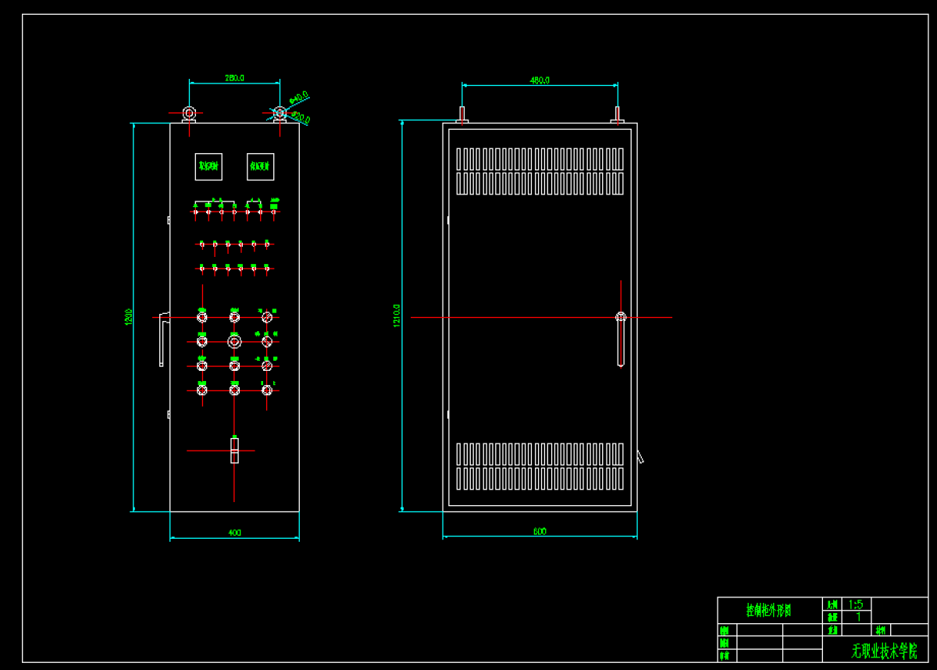Click the 480.0 dimension text above side view

[x=540, y=80]
